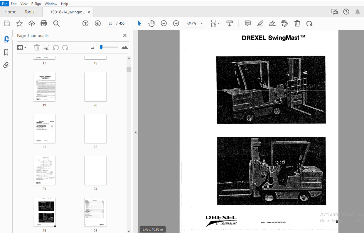Open the E-Sign menu
The image size is (364, 233).
tap(36, 4)
